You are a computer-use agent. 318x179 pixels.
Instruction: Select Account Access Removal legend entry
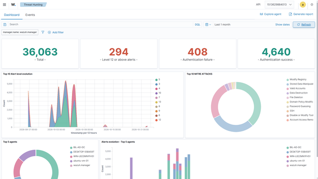coord(300,120)
